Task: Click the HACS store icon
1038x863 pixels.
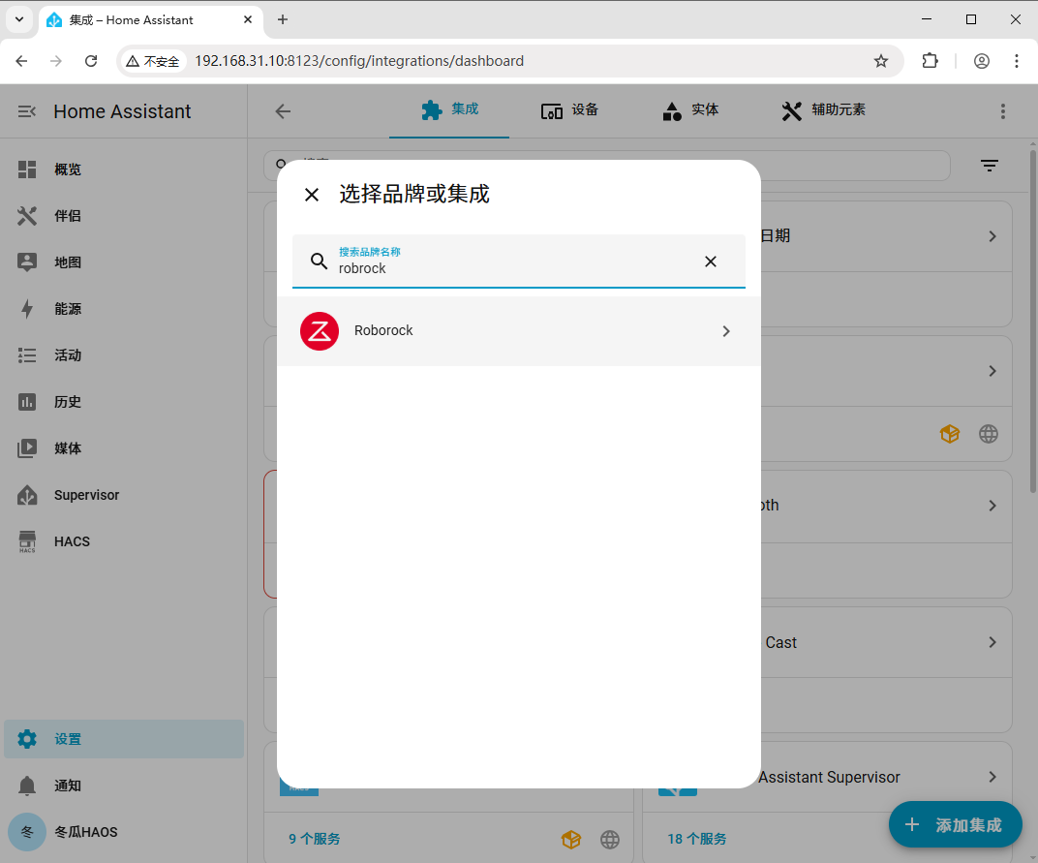Action: coord(27,541)
